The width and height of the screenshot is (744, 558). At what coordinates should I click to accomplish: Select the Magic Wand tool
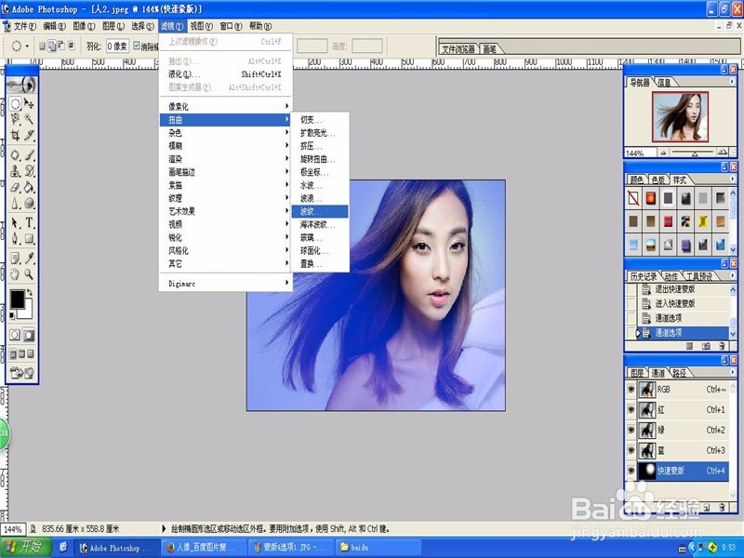(x=29, y=119)
